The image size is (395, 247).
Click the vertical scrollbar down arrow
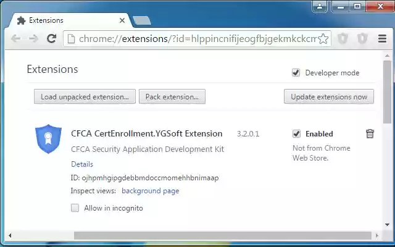point(388,225)
